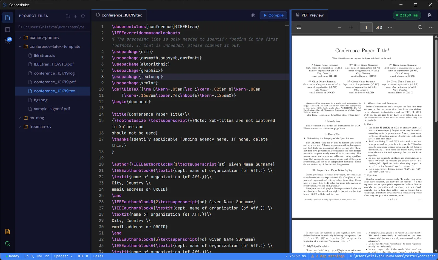Click the 23159 ms compile time badge
The image size is (438, 260).
(x=407, y=15)
